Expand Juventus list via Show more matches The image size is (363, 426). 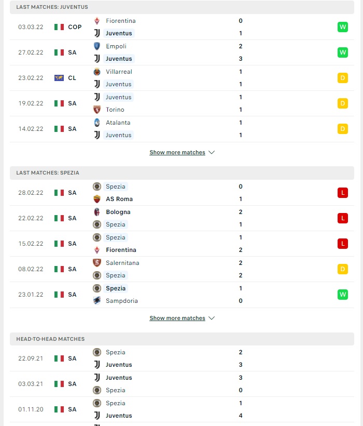(x=177, y=152)
